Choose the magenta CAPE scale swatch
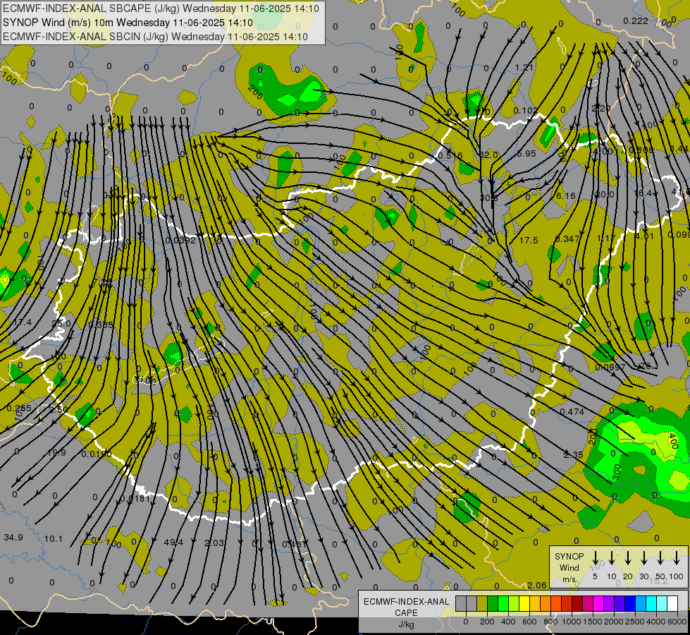 coord(598,604)
